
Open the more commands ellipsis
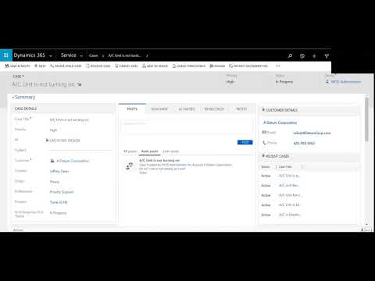pyautogui.click(x=278, y=66)
